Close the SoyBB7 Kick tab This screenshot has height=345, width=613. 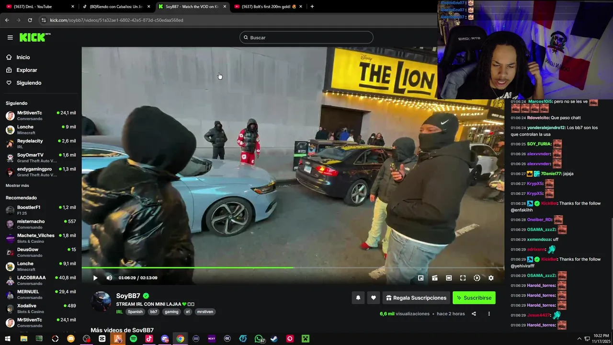click(x=225, y=6)
